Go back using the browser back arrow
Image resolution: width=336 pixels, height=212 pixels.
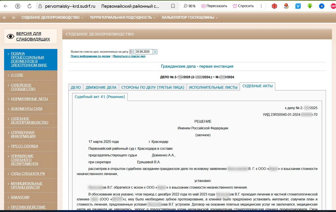pyautogui.click(x=6, y=6)
